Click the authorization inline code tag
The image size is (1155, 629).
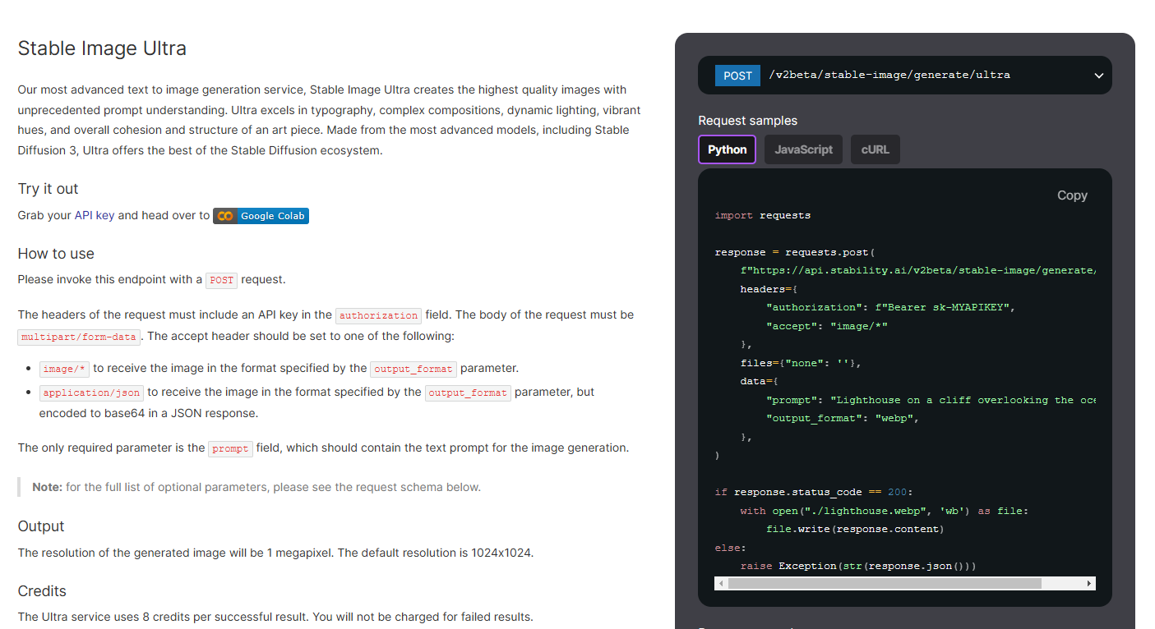click(x=378, y=315)
